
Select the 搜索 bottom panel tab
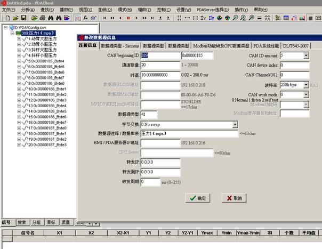point(22,222)
